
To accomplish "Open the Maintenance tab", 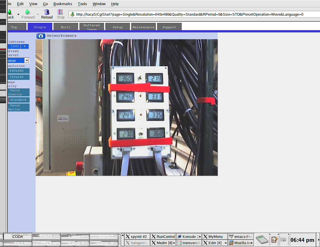I will point(143,27).
